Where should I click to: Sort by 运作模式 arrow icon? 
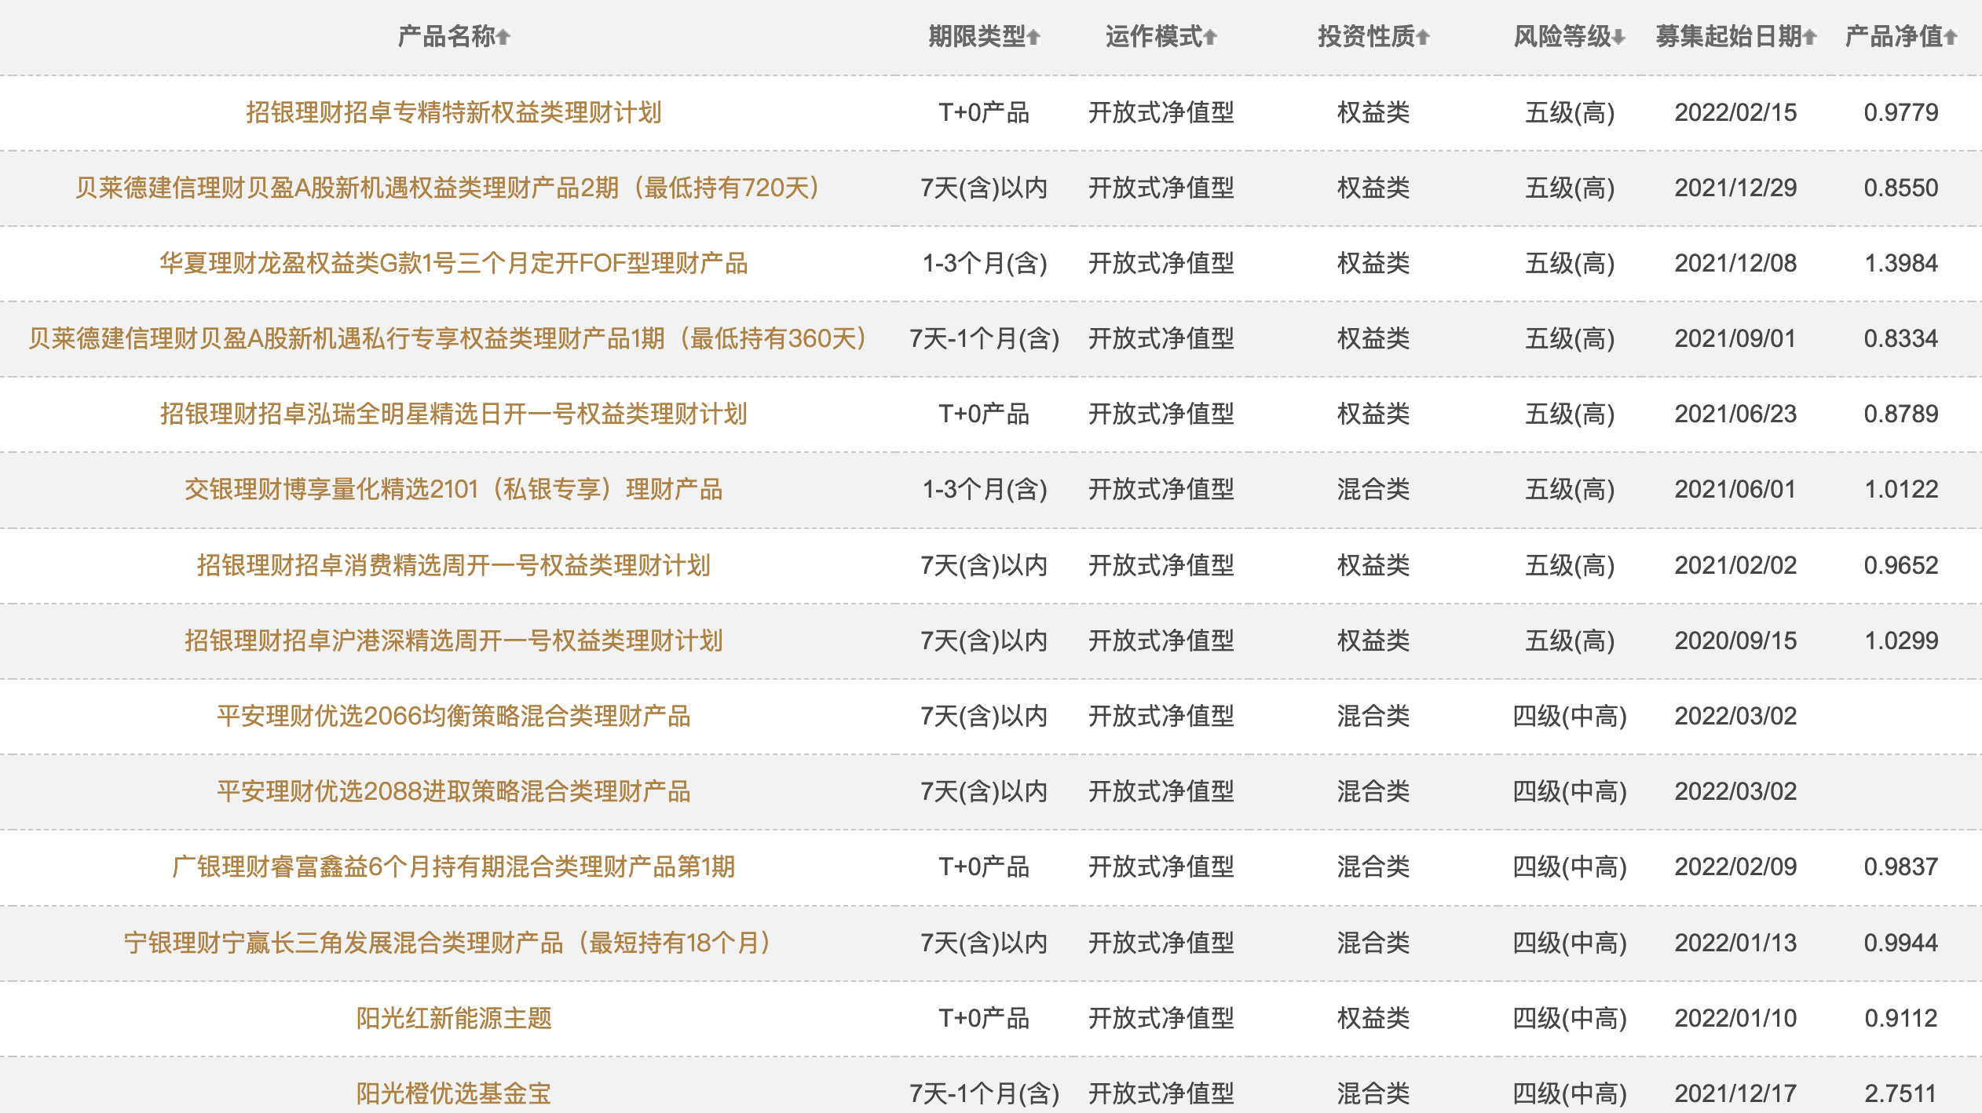(x=1210, y=36)
